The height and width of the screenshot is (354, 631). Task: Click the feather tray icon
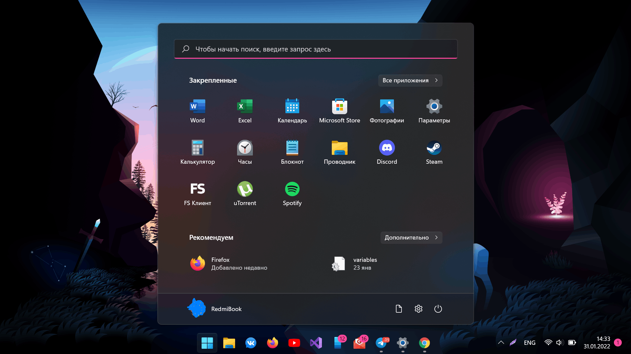(x=513, y=343)
